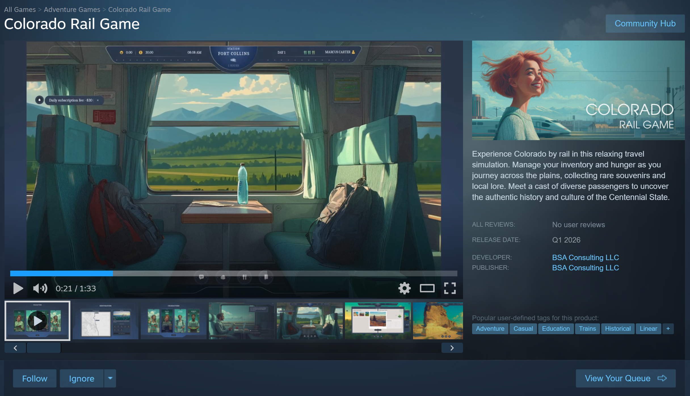The width and height of the screenshot is (690, 396).
Task: Expand the Ignore options dropdown arrow
Action: (x=110, y=378)
